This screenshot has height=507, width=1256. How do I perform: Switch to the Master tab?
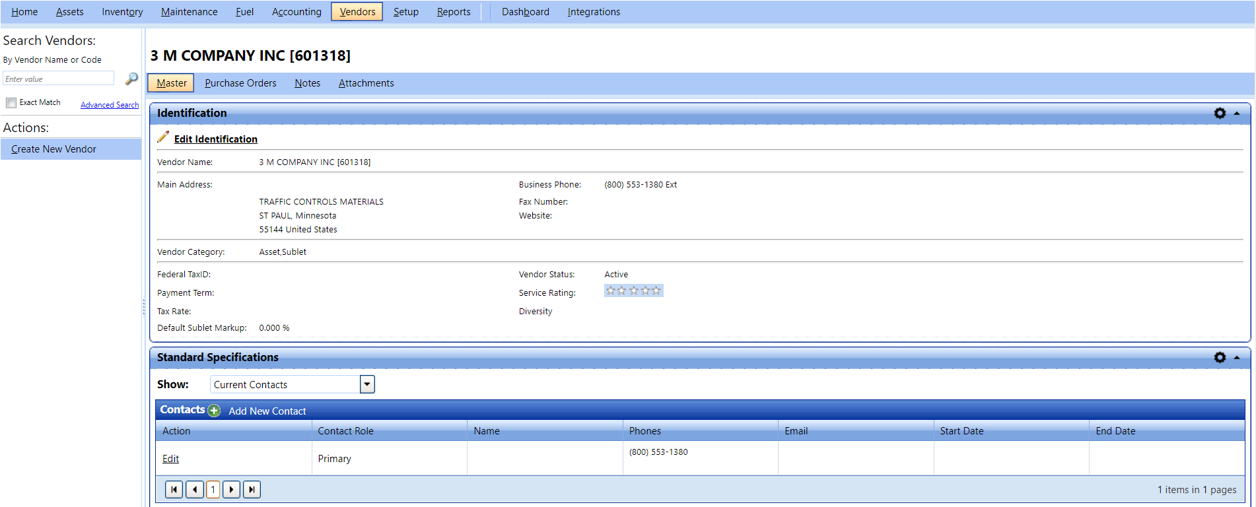tap(171, 83)
